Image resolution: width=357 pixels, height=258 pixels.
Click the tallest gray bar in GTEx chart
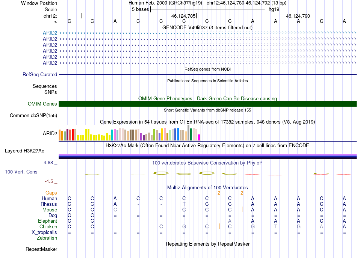(x=188, y=133)
